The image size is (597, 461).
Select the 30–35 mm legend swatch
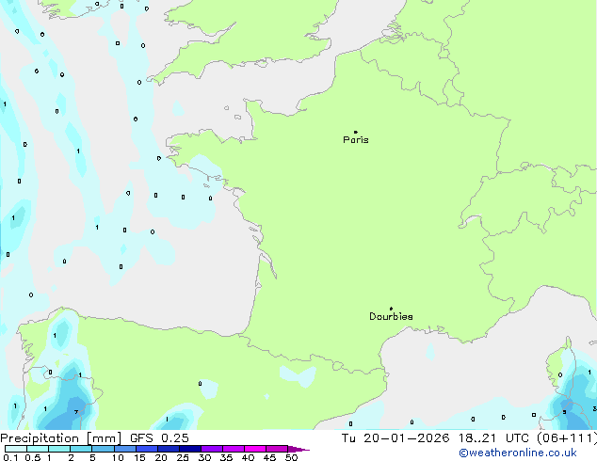212,449
